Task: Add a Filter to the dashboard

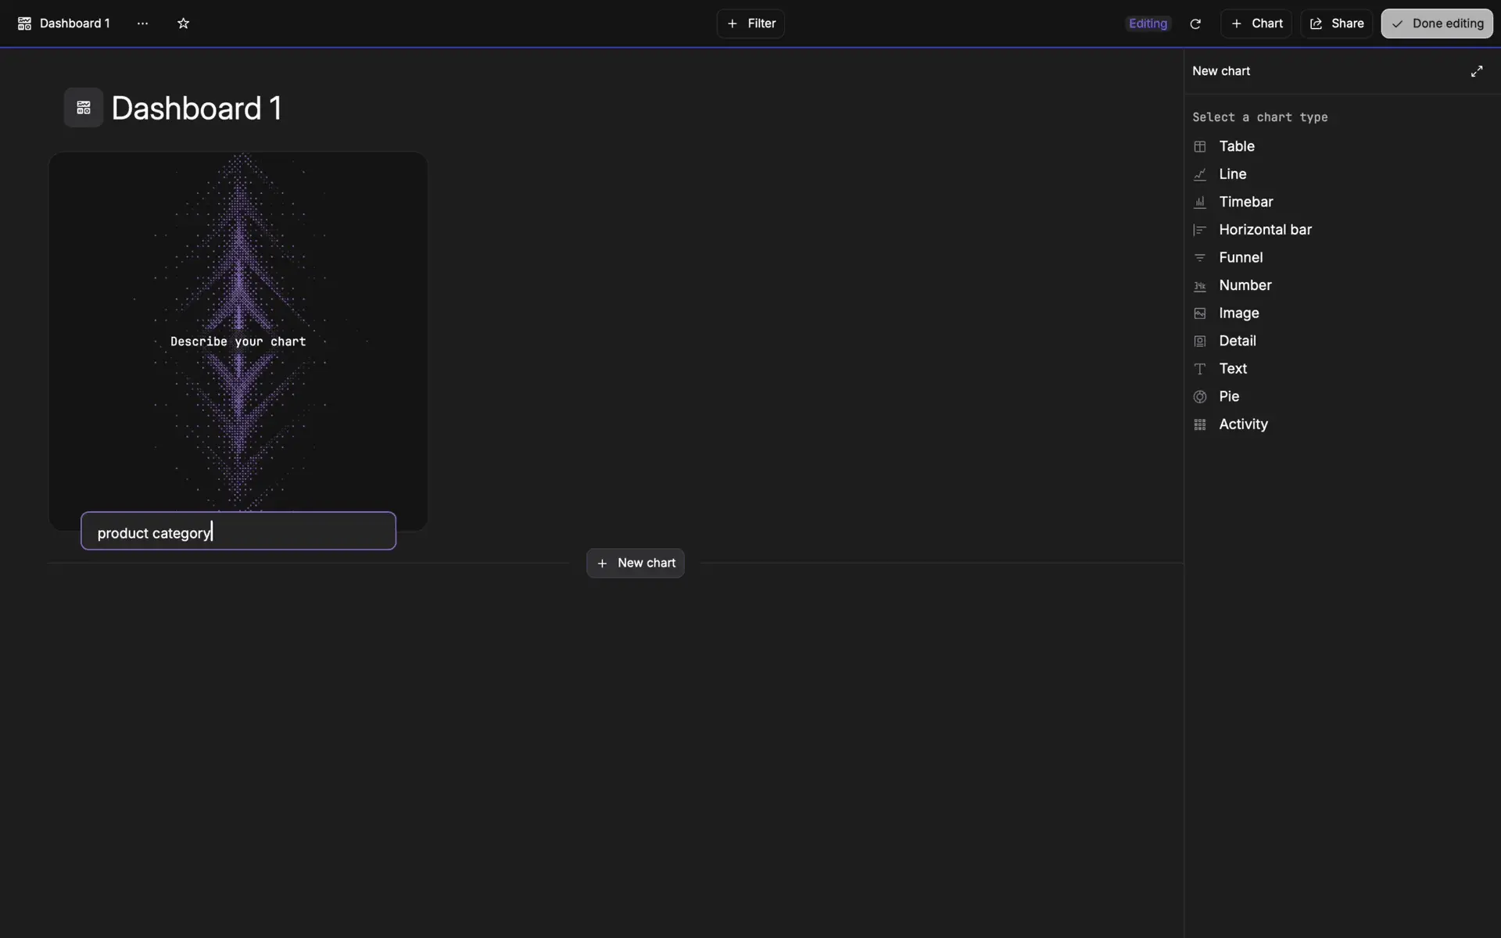Action: (x=750, y=23)
